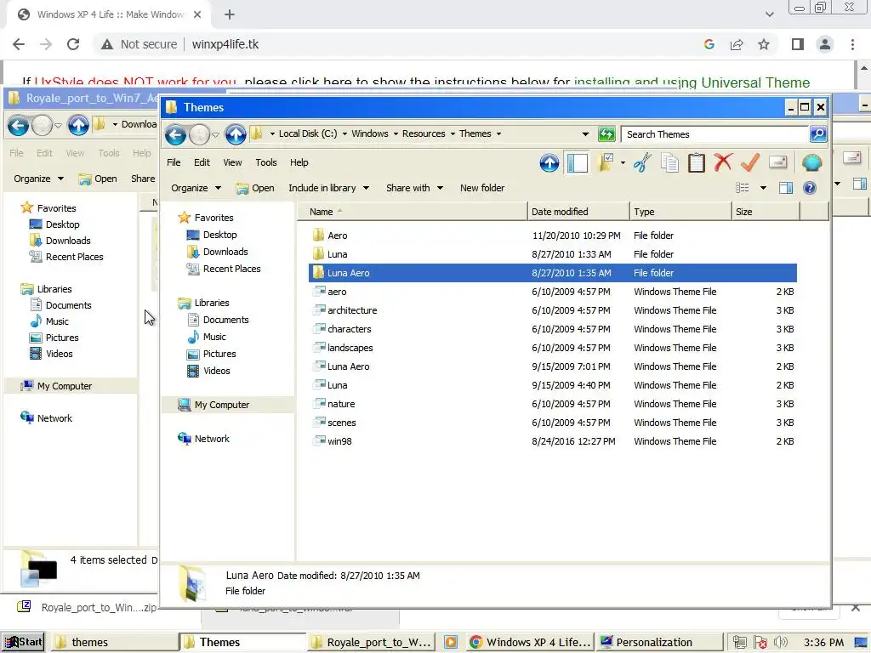
Task: Open the Include in library dropdown
Action: coord(329,188)
